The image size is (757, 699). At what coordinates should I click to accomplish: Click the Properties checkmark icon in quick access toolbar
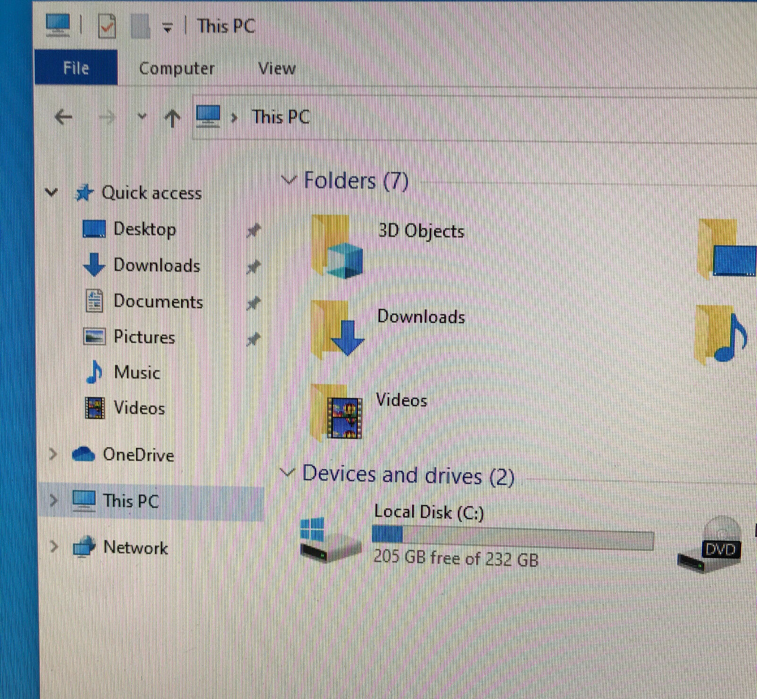107,26
